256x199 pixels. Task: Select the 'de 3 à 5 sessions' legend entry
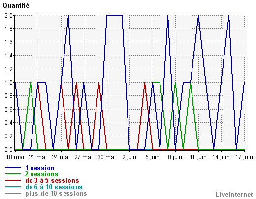click(52, 180)
